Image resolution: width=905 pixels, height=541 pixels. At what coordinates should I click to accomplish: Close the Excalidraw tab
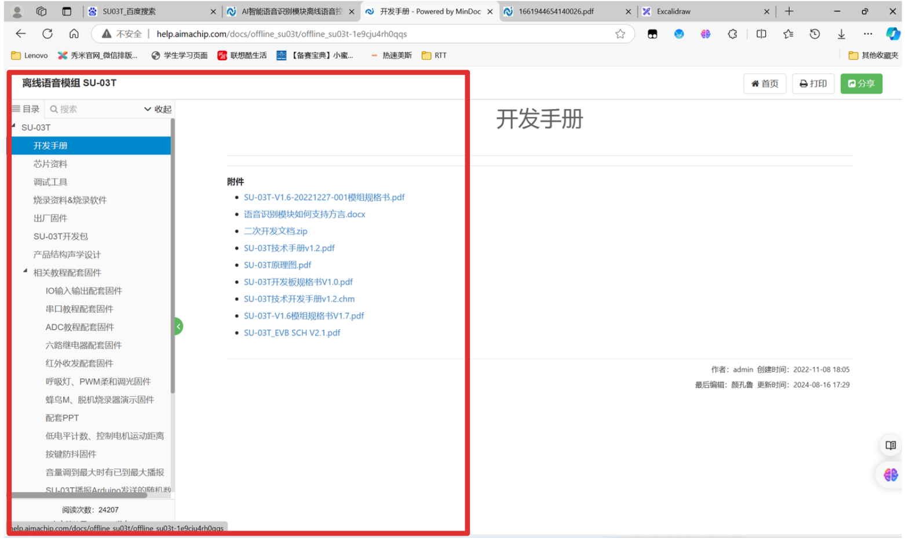[767, 11]
